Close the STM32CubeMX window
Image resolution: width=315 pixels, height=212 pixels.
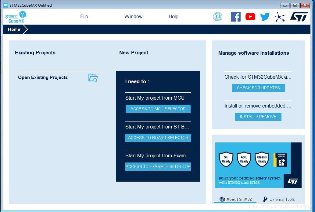305,5
